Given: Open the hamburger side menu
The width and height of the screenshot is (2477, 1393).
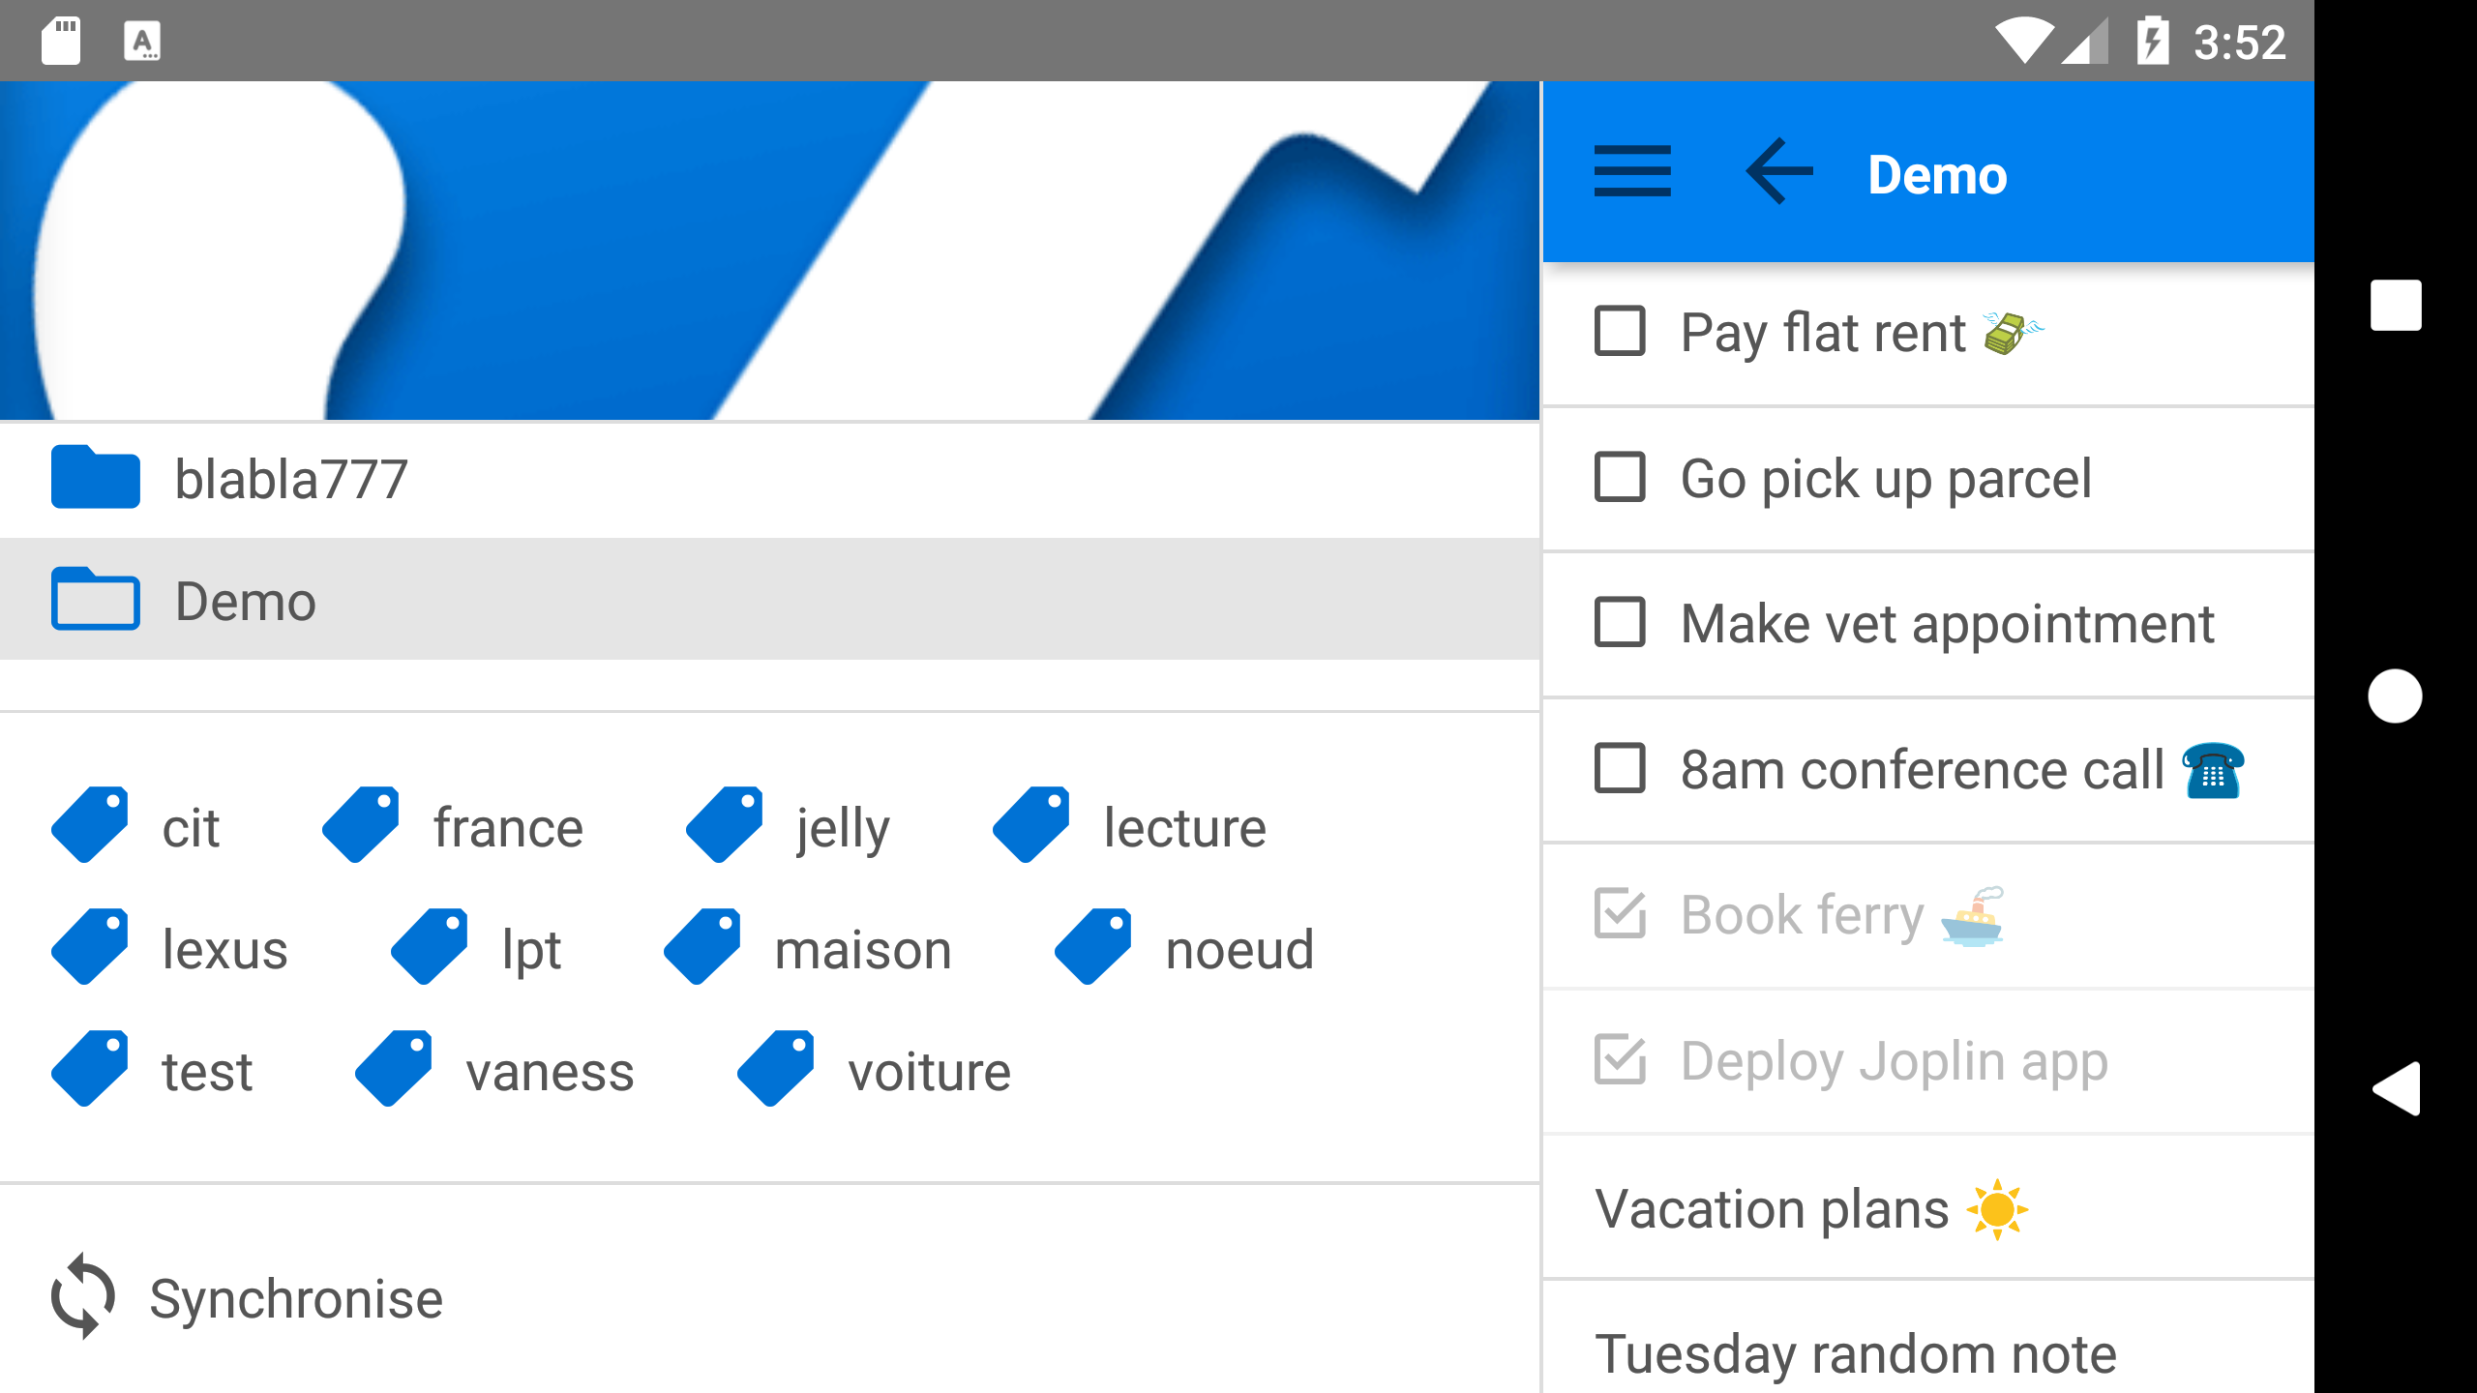Looking at the screenshot, I should point(1631,172).
